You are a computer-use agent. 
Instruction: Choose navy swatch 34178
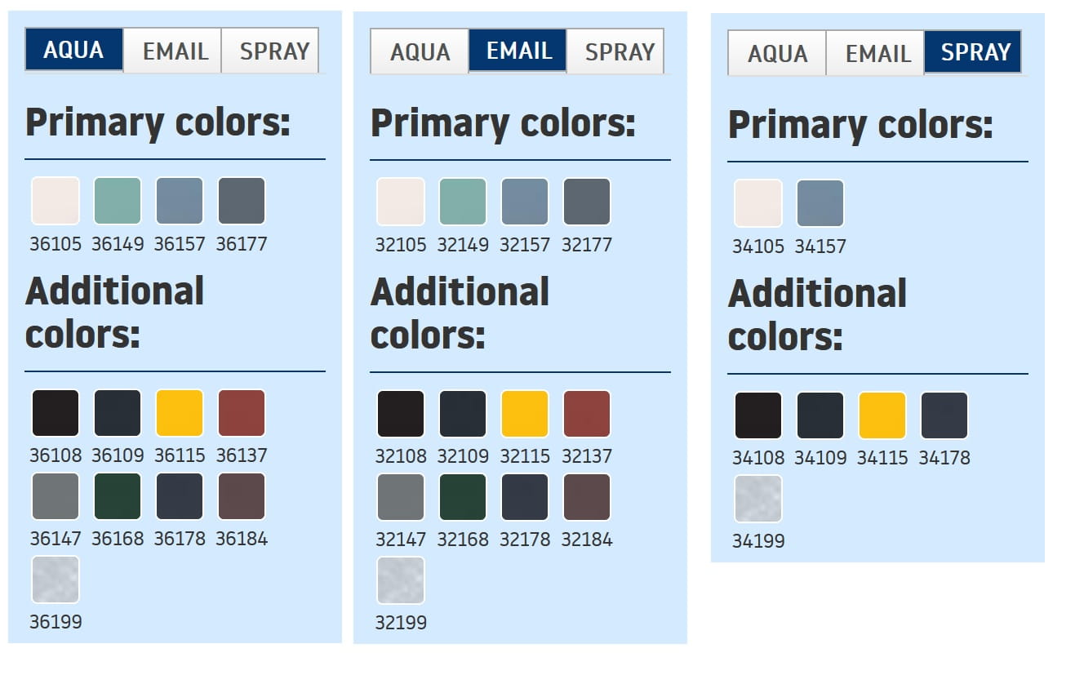click(x=944, y=415)
